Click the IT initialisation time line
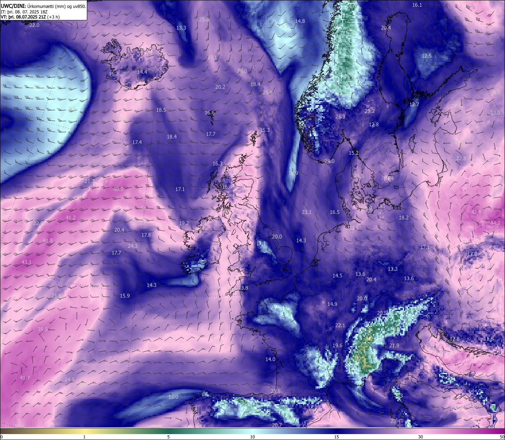 [24, 11]
